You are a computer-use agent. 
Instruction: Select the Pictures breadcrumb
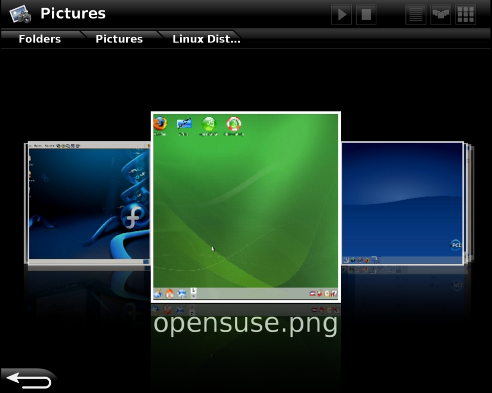(x=119, y=38)
